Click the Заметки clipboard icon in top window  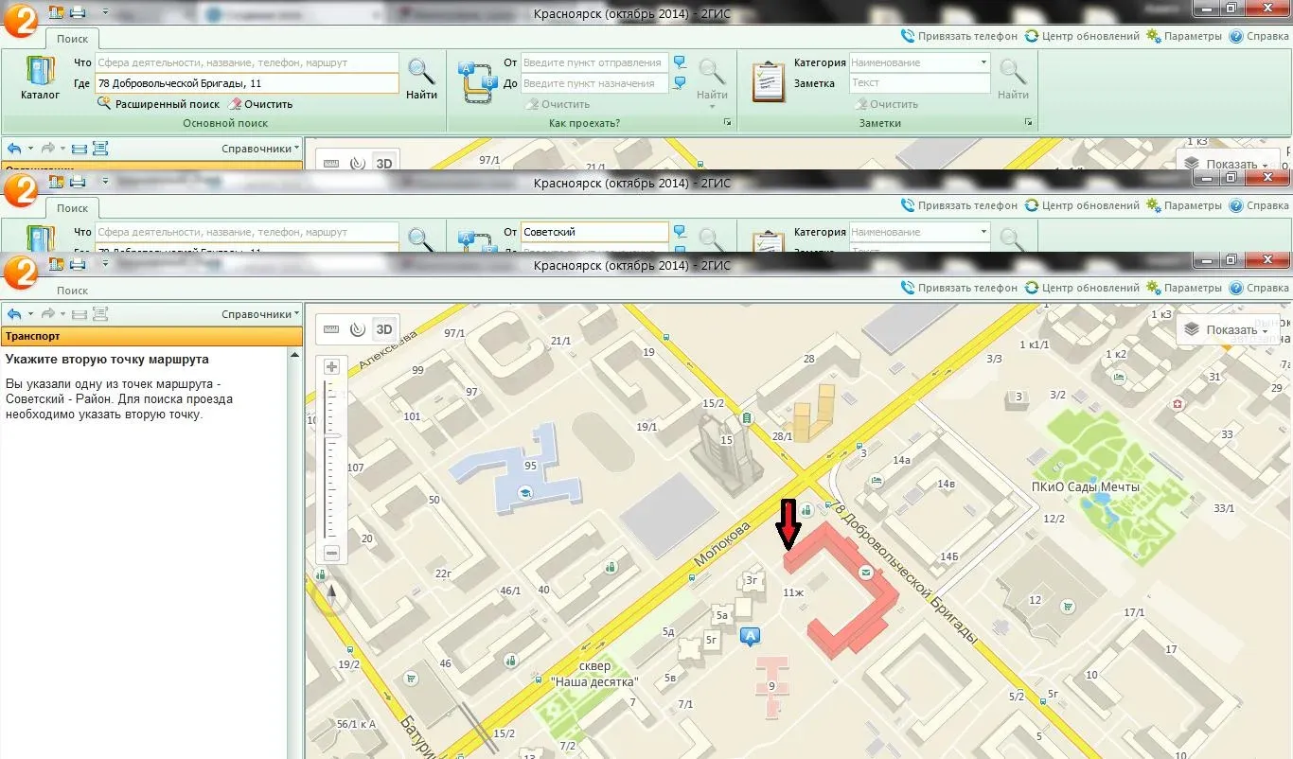click(x=768, y=81)
